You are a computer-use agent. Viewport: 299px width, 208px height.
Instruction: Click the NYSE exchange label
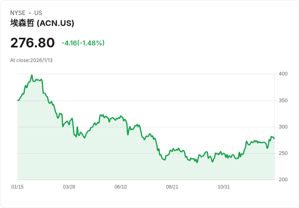click(x=17, y=13)
